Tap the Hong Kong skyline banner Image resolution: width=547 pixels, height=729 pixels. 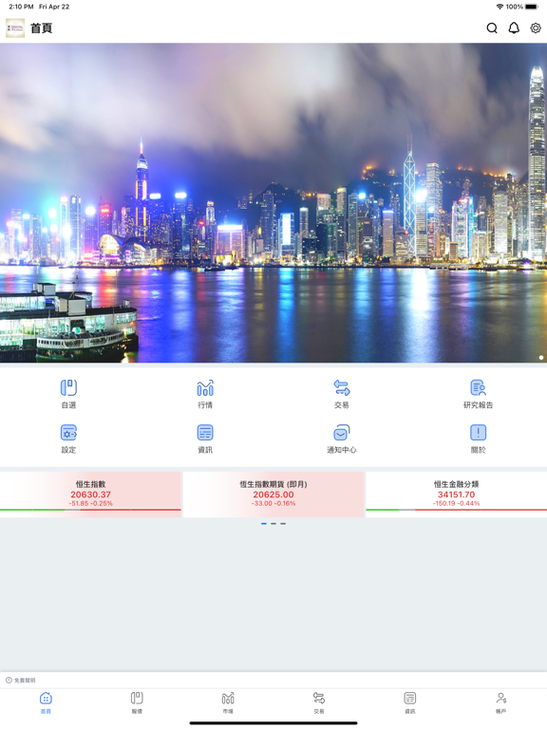[273, 203]
